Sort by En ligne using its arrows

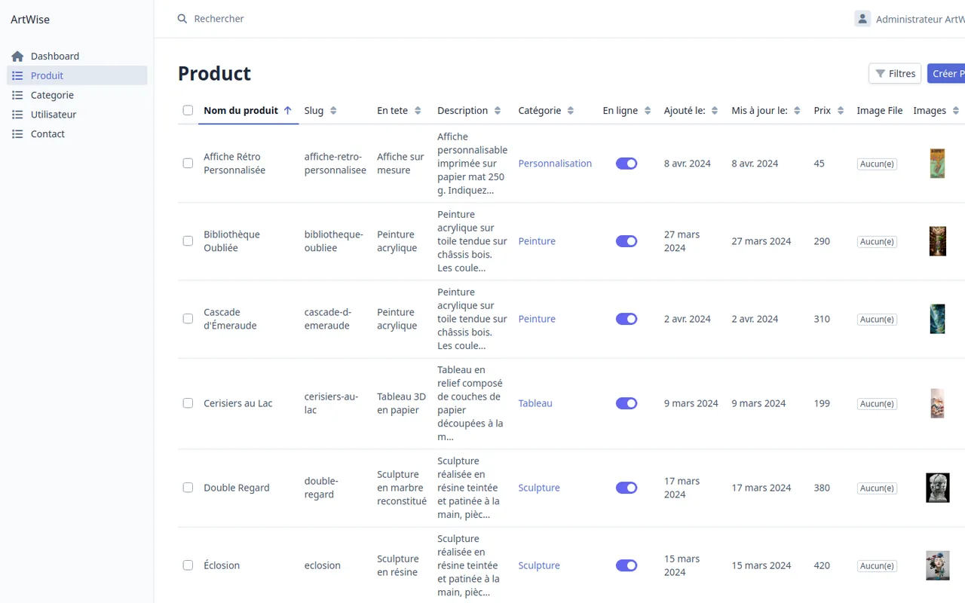coord(648,111)
